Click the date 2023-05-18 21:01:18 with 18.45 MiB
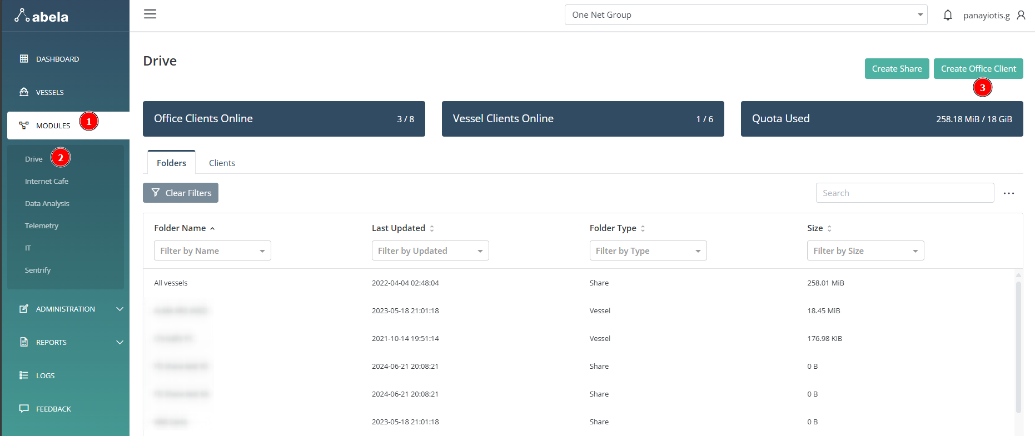1035x436 pixels. [405, 310]
